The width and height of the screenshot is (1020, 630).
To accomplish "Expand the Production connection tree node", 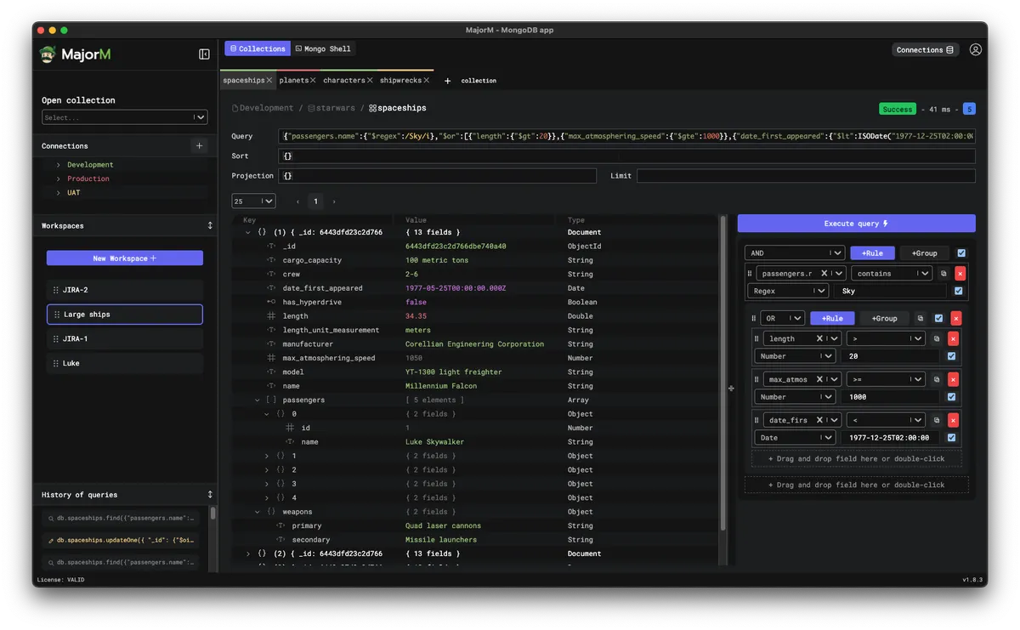I will tap(59, 179).
